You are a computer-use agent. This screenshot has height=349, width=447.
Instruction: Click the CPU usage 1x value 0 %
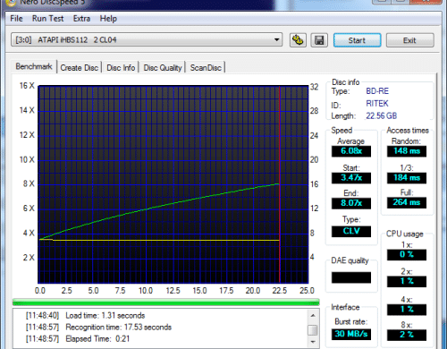pyautogui.click(x=407, y=254)
